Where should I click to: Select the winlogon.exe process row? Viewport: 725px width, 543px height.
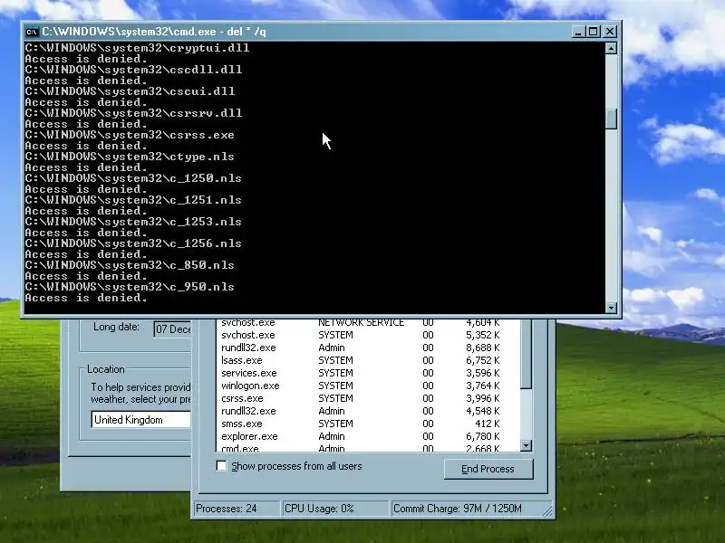[368, 386]
